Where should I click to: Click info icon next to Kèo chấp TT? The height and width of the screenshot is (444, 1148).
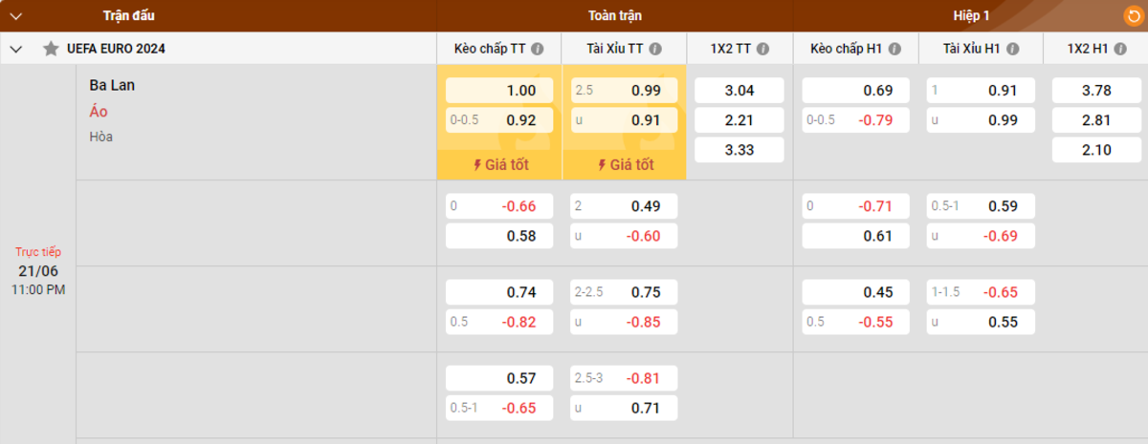click(538, 49)
